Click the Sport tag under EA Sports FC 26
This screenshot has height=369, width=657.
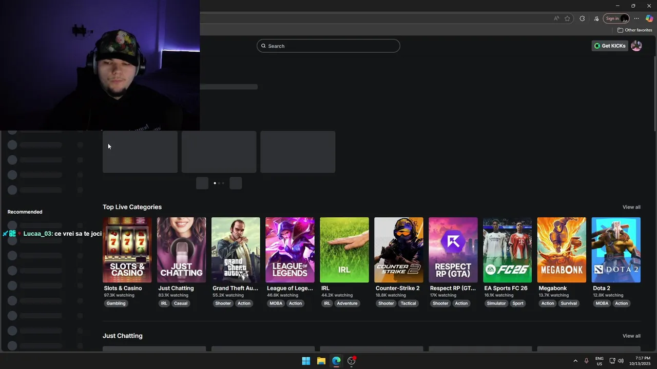coord(518,303)
